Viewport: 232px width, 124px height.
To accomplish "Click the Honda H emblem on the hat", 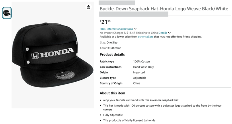I will click(35, 55).
